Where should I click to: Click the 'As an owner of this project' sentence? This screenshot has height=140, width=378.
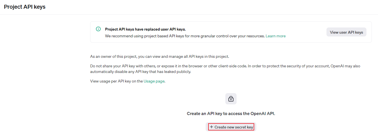point(160,56)
